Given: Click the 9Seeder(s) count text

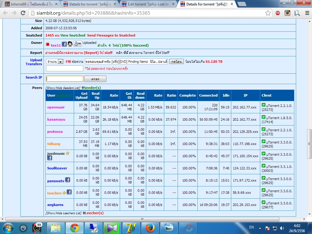Looking at the screenshot, I should click(91, 88).
